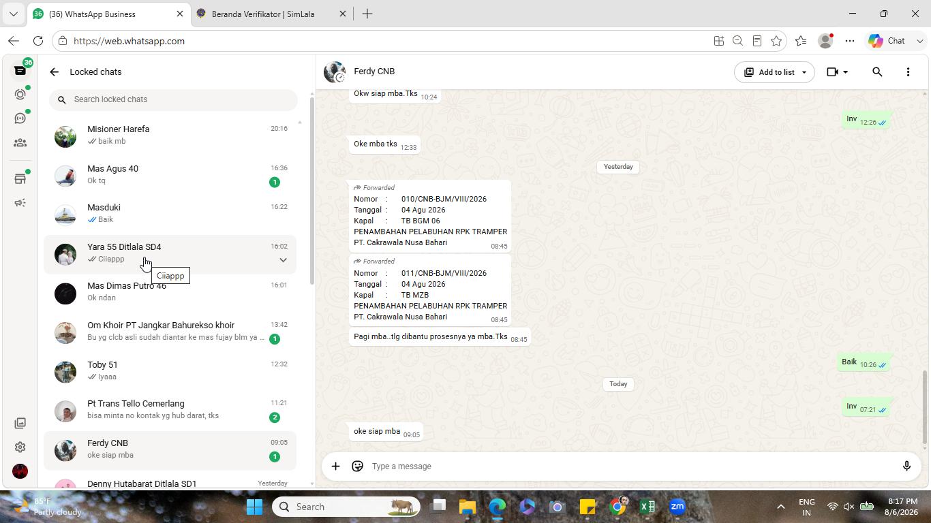
Task: Open WhatsApp settings gear icon
Action: [x=20, y=447]
